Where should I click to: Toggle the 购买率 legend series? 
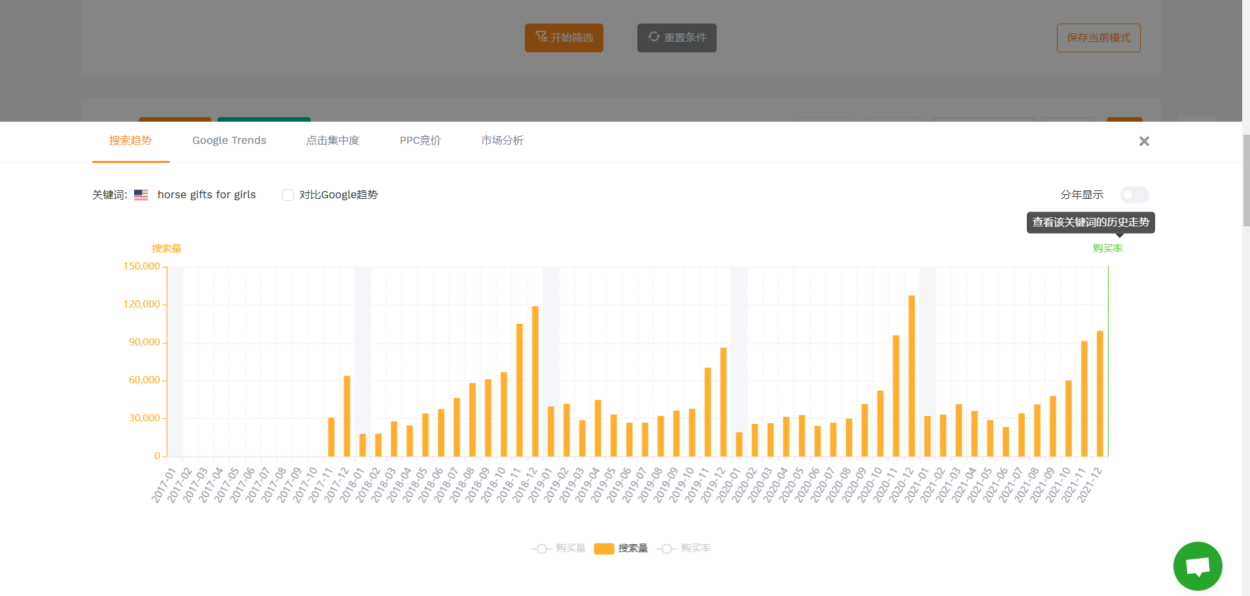click(683, 548)
